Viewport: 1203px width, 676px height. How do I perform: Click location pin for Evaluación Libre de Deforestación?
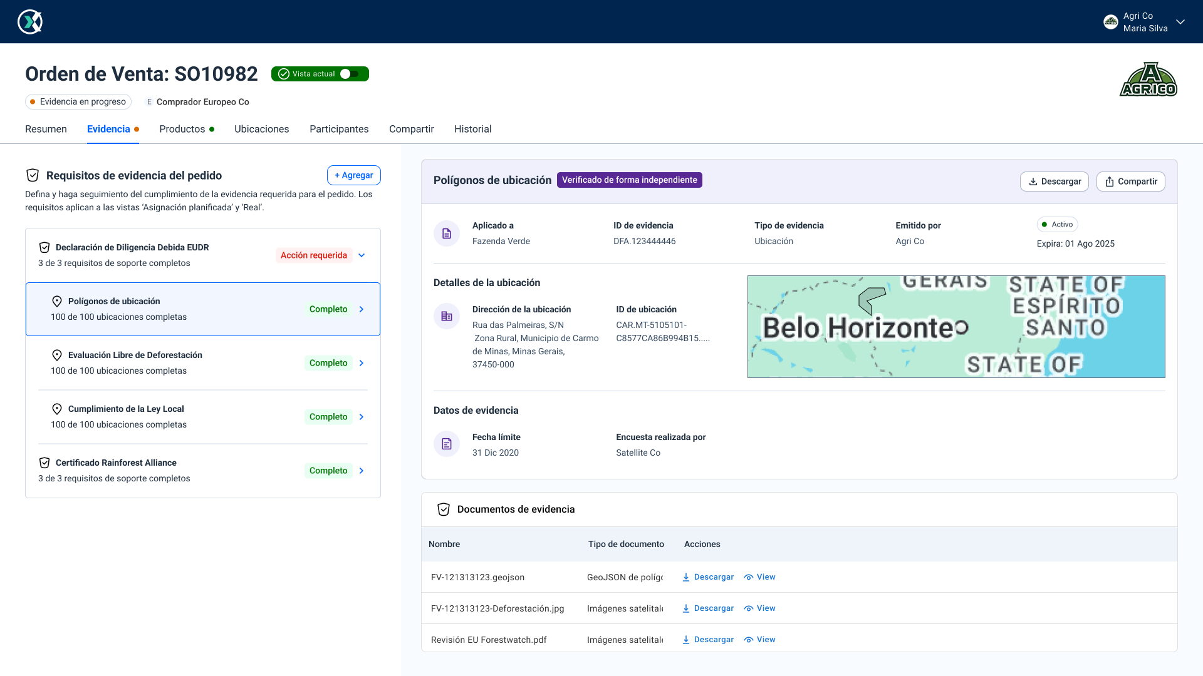click(x=57, y=355)
